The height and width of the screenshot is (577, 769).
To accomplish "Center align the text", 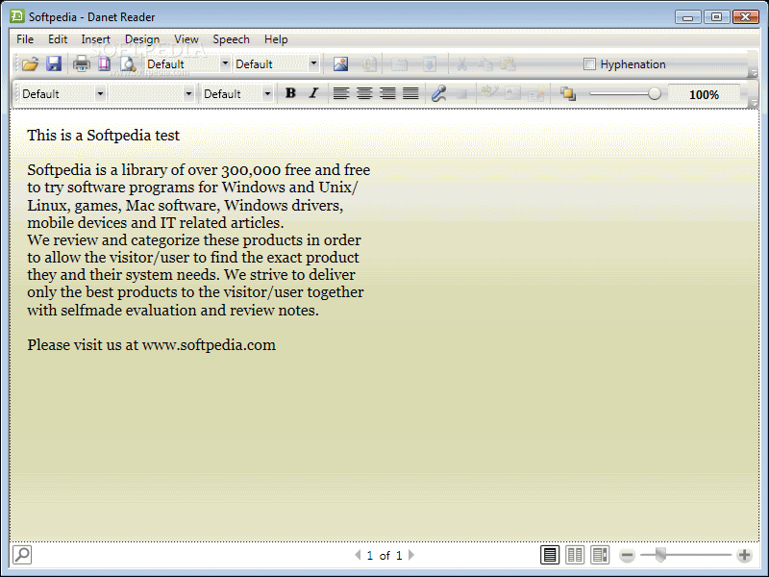I will 364,92.
